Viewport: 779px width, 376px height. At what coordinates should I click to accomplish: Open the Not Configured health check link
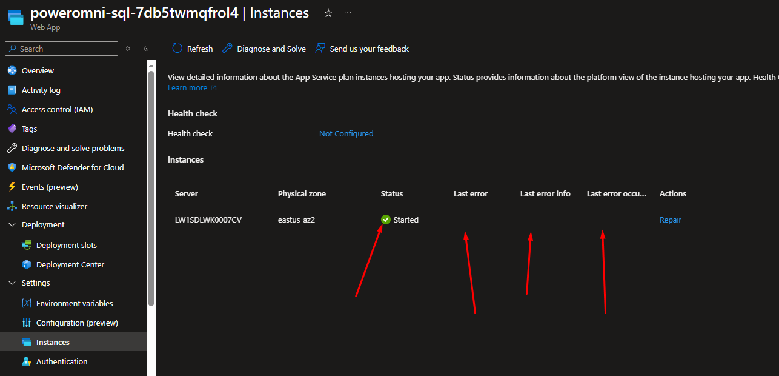pyautogui.click(x=346, y=134)
